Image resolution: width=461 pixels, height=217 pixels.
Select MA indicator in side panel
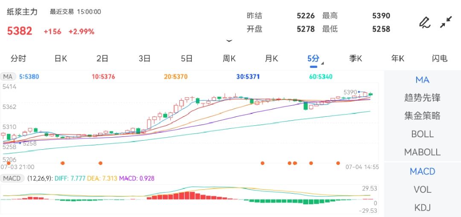(423, 80)
